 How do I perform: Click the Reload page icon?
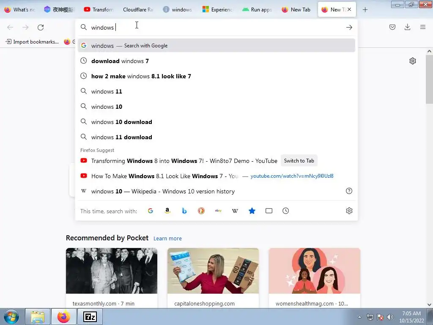41,28
